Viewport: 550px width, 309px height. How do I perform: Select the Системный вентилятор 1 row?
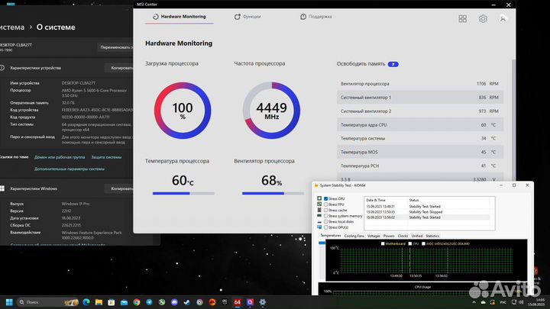click(x=420, y=98)
